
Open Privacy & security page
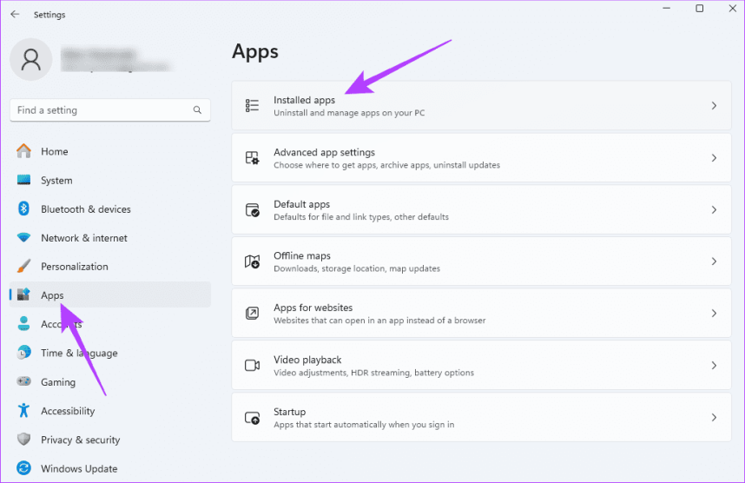tap(80, 440)
